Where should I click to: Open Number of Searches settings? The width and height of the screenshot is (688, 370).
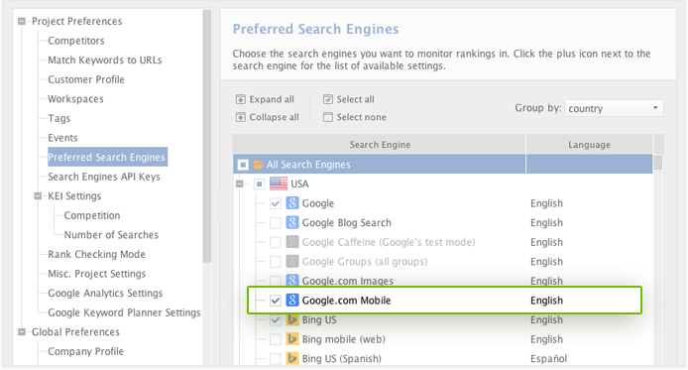coord(111,234)
